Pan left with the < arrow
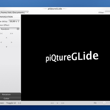This screenshot has width=110, height=110. pos(1,42)
